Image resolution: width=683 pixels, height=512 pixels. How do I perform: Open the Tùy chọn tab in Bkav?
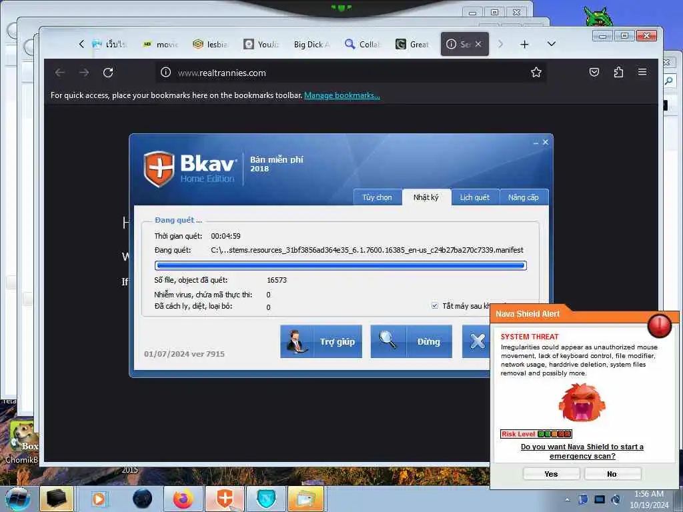[x=378, y=197]
